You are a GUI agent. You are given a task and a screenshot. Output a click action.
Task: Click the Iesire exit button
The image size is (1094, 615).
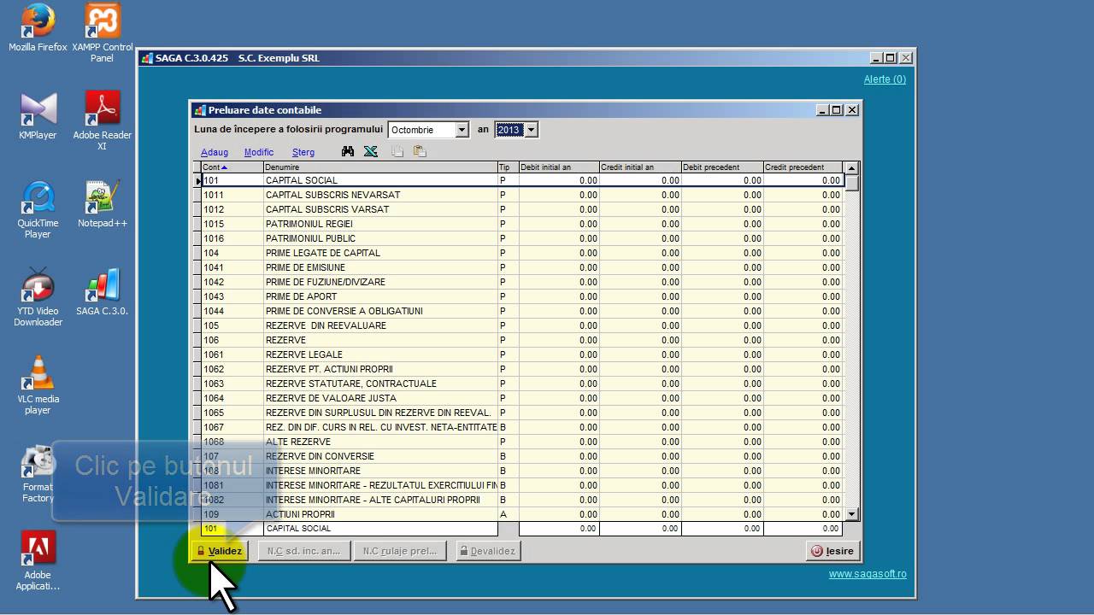832,551
